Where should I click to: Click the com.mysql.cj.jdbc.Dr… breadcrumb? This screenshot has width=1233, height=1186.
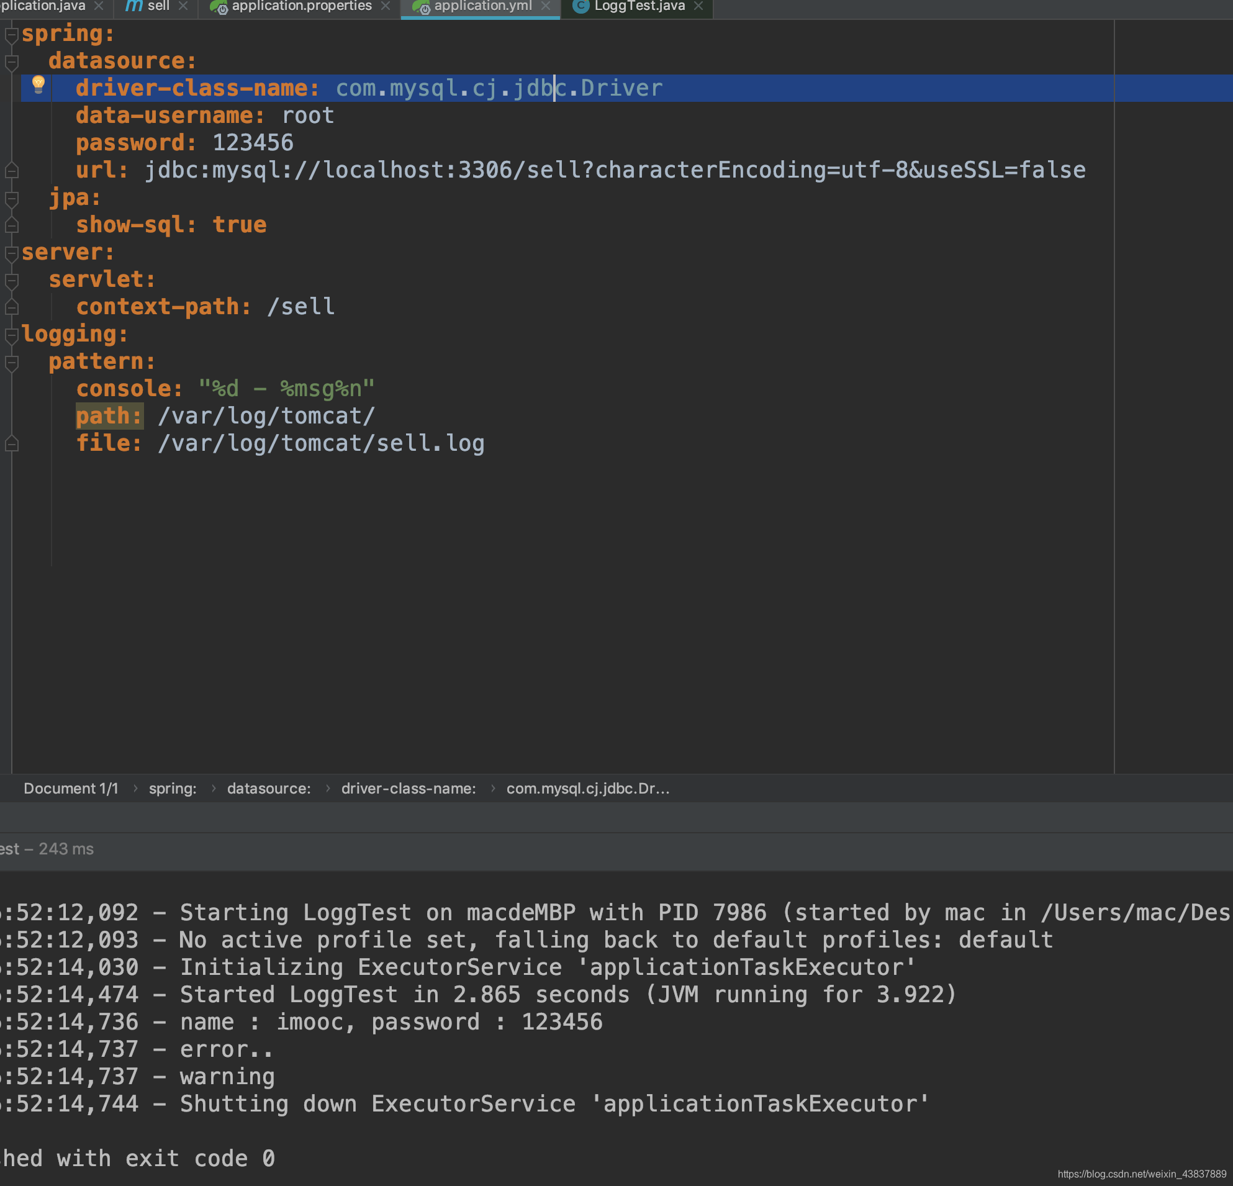tap(587, 789)
